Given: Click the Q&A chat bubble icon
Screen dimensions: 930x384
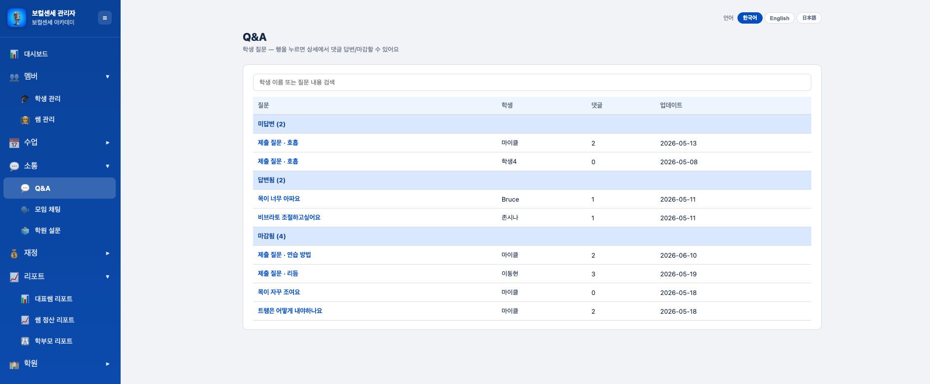Looking at the screenshot, I should (25, 188).
